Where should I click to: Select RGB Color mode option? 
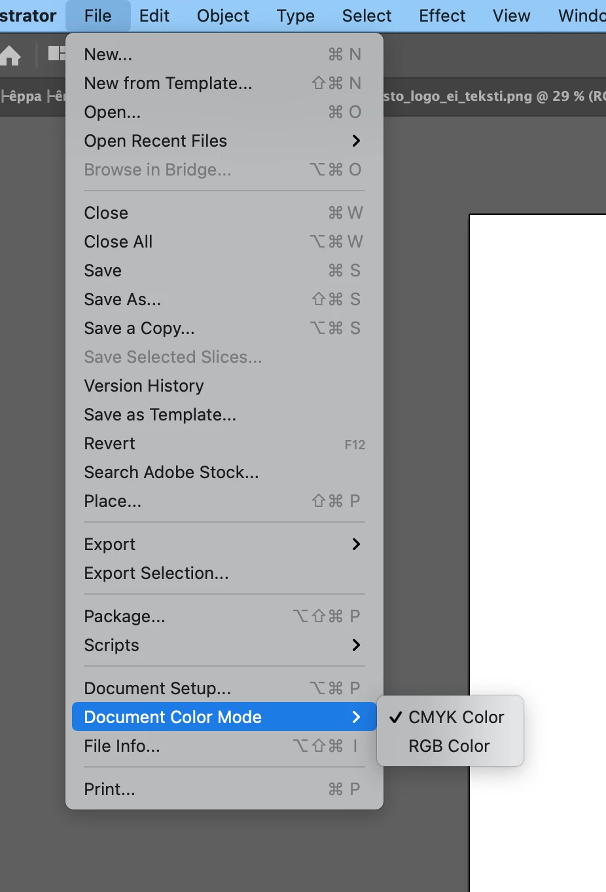(x=450, y=746)
